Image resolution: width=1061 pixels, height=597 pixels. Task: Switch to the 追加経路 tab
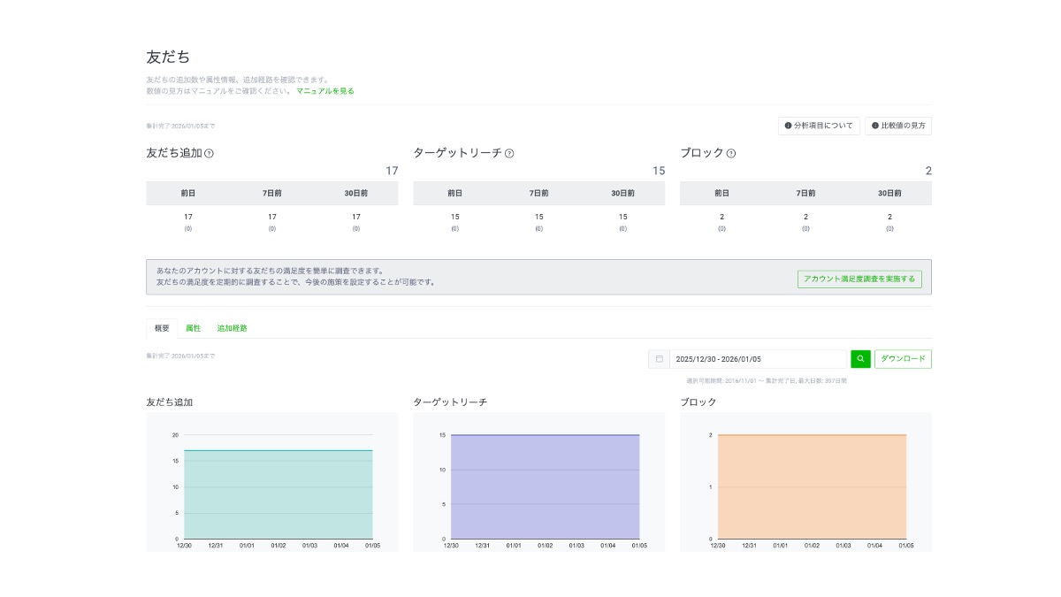click(233, 328)
